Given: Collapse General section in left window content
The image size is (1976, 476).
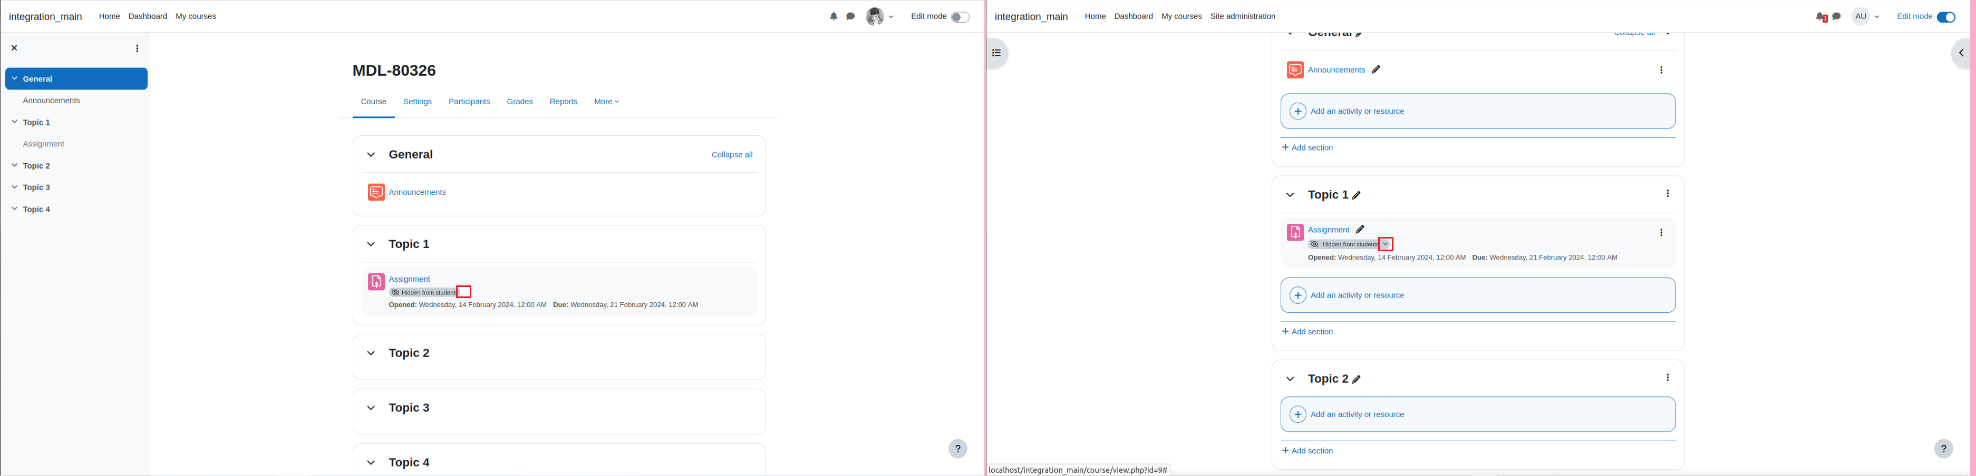Looking at the screenshot, I should point(371,155).
